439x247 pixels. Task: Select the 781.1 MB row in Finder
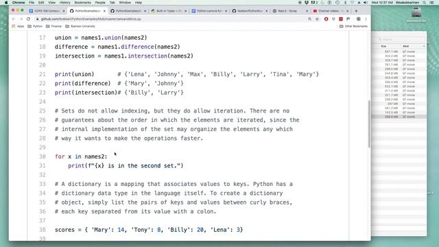coord(399,64)
